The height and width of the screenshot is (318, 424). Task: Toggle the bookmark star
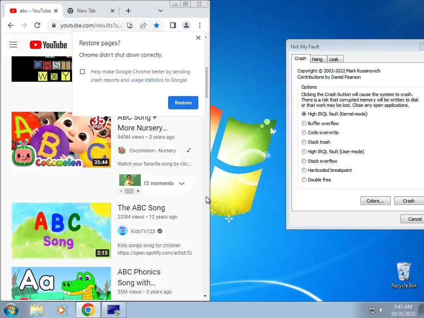[x=157, y=25]
